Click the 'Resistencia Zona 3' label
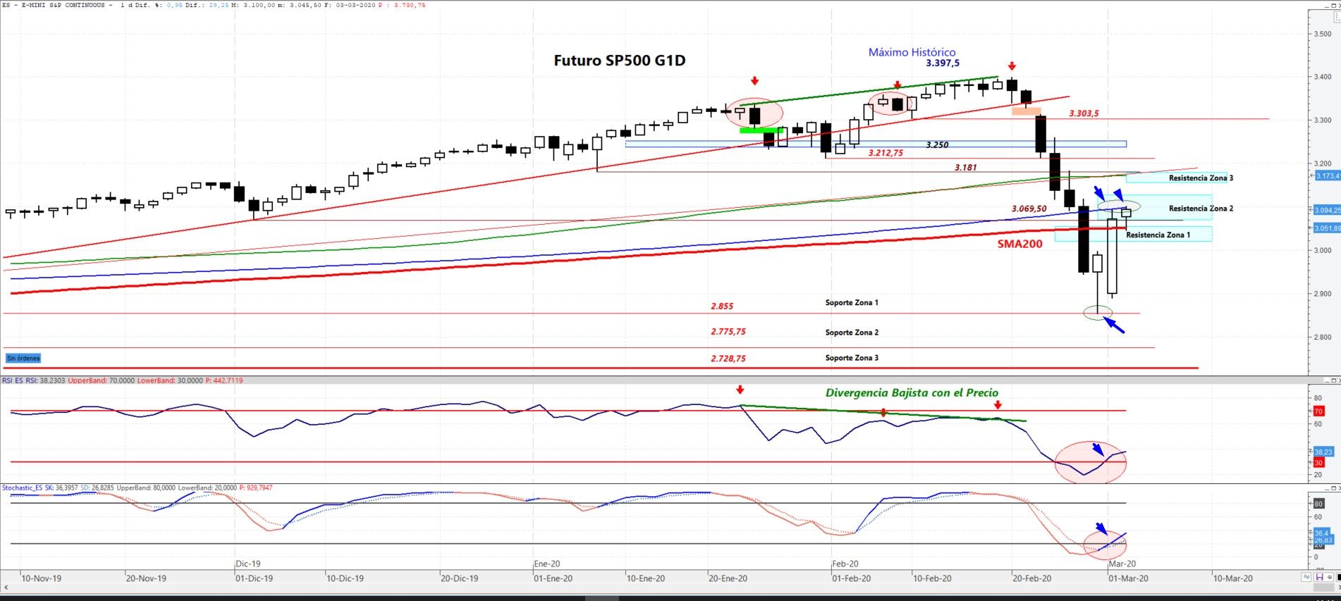This screenshot has width=1341, height=601. coord(1201,178)
